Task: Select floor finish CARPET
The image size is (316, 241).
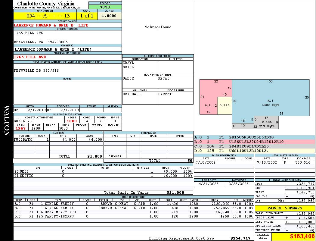Action: pyautogui.click(x=165, y=94)
